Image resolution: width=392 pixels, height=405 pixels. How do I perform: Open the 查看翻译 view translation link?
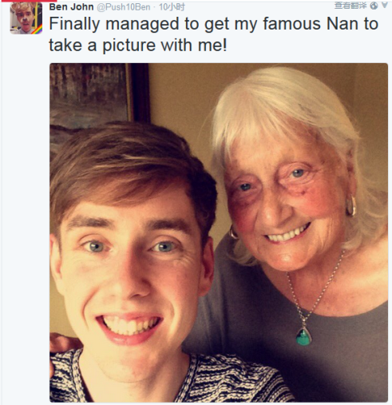pos(350,6)
